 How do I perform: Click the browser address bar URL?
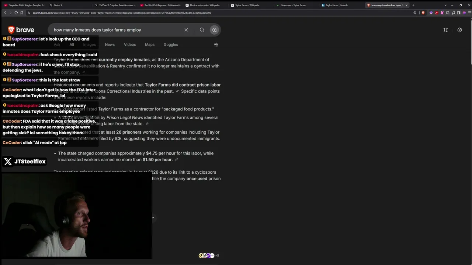coord(122,13)
